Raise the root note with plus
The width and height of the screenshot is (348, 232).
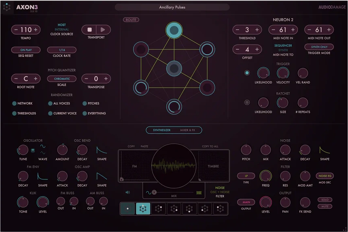click(36, 79)
